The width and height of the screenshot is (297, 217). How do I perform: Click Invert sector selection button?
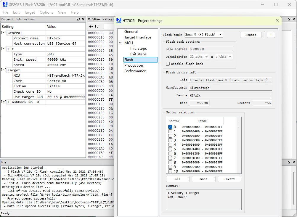[x=229, y=179]
